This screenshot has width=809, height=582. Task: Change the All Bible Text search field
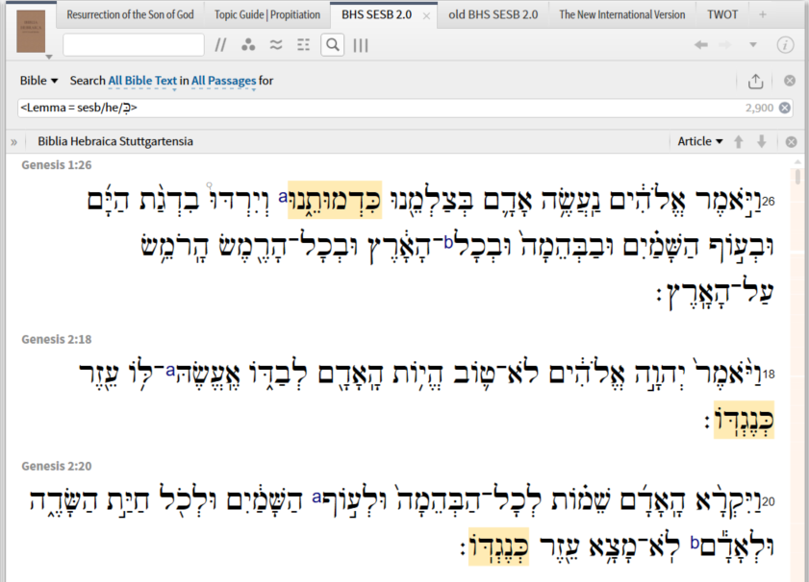pos(142,81)
